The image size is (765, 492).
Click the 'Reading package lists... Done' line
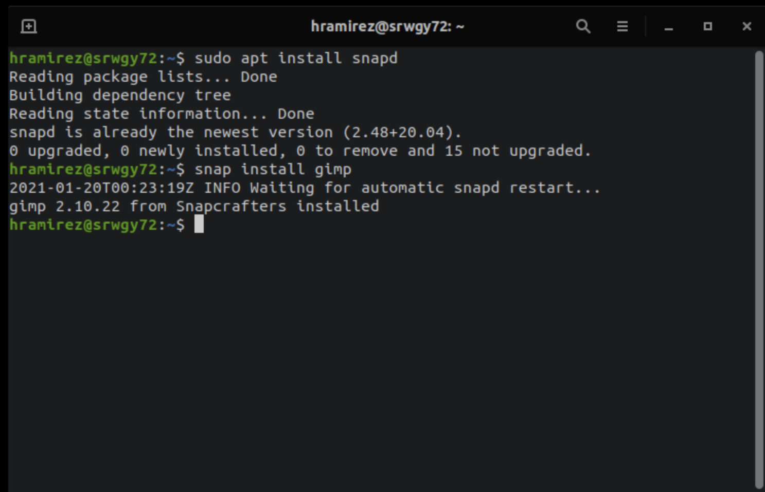click(143, 77)
